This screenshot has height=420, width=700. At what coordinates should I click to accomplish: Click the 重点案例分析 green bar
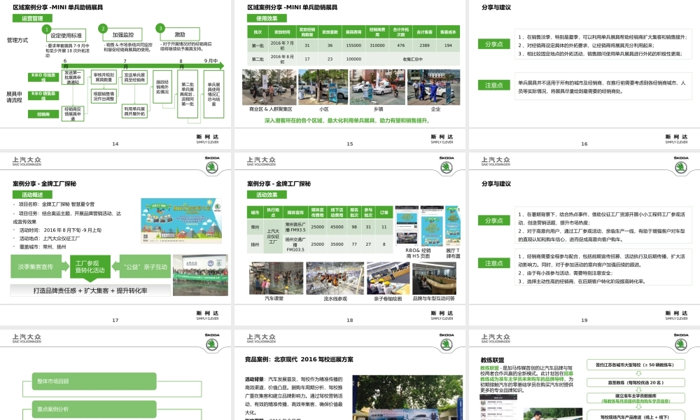click(x=94, y=409)
